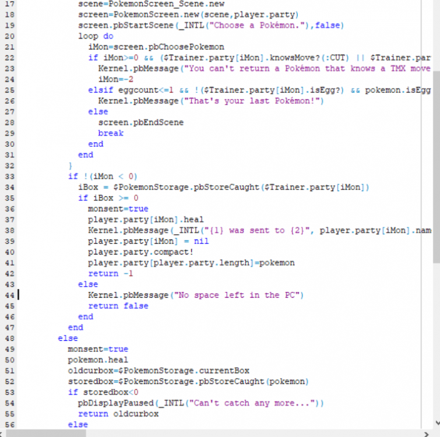The image size is (440, 437).
Task: Click "iMon=-2" assignment
Action: click(x=115, y=79)
